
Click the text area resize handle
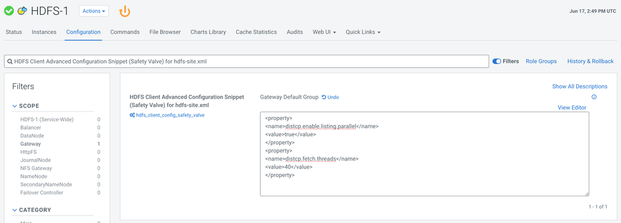[586, 193]
